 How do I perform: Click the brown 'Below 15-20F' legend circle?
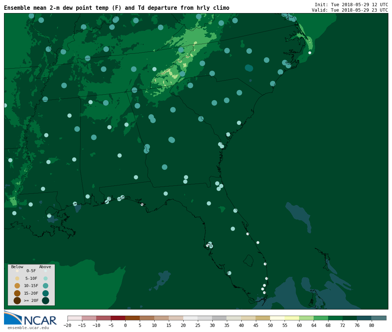(x=17, y=293)
